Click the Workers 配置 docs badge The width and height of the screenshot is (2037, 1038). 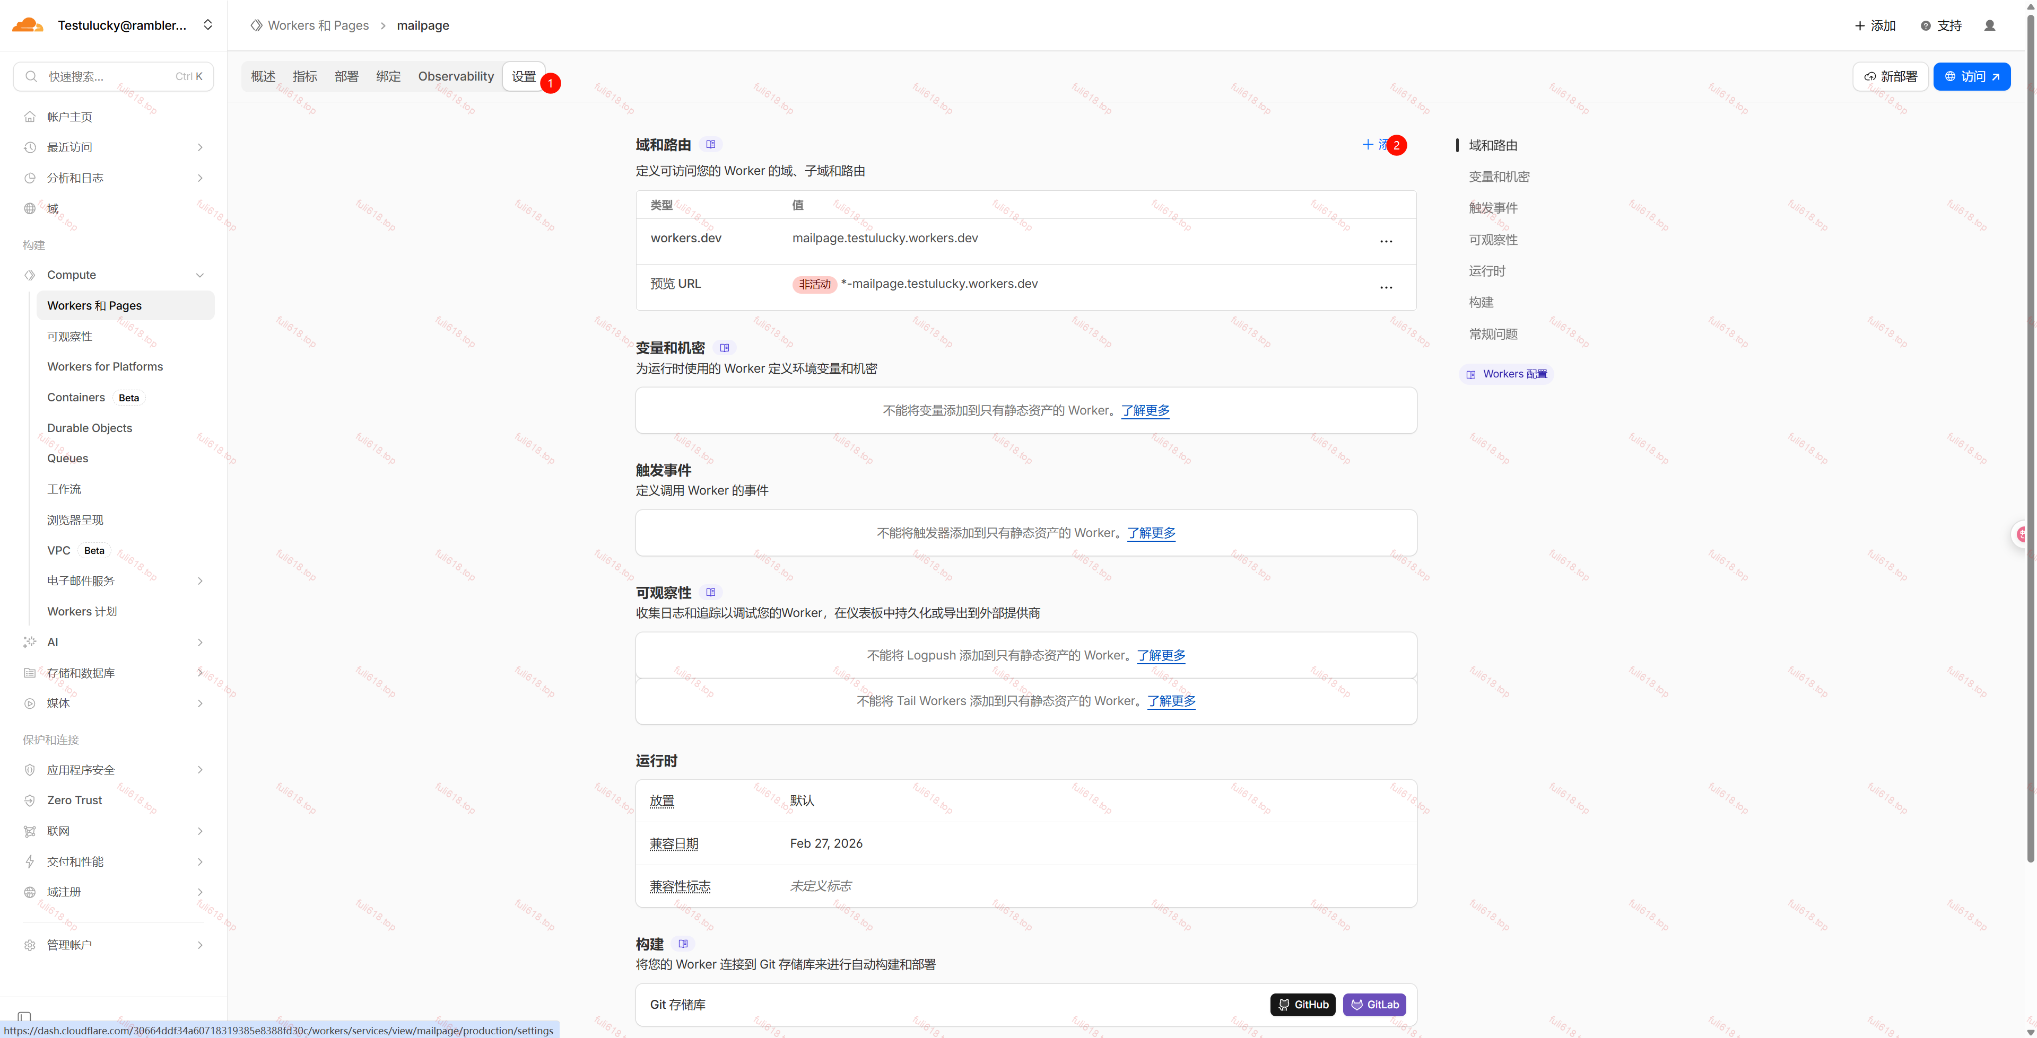[1507, 374]
